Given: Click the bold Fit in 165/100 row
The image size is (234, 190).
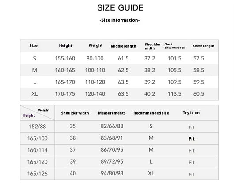Looking at the screenshot, I should [192, 139].
